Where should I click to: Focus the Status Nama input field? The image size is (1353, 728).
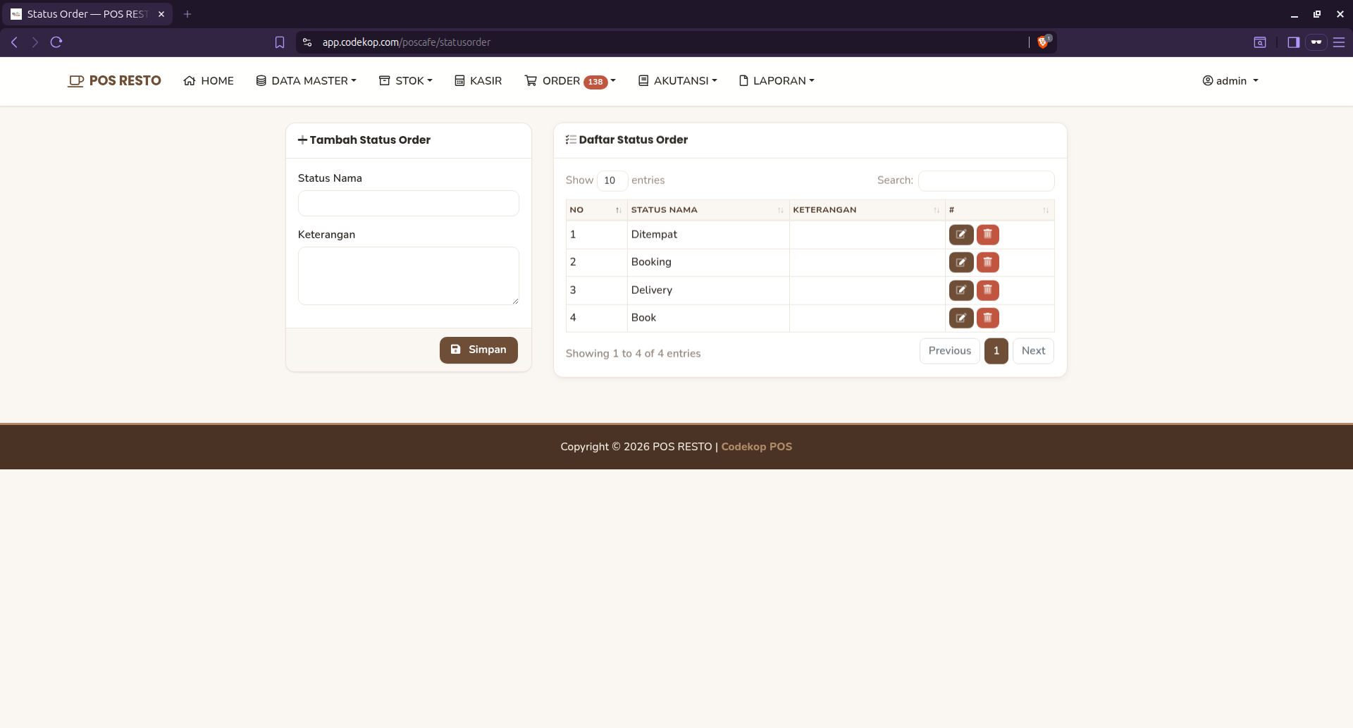pyautogui.click(x=409, y=204)
